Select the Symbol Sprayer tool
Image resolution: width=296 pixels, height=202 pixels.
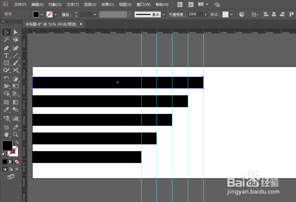tap(6, 118)
